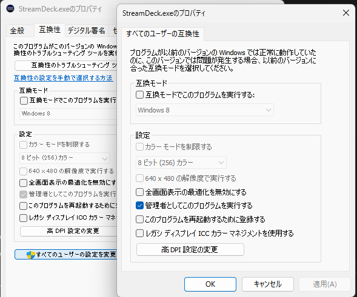Enable レガシ ディスプレイ ICC カラー マネジメントを使用する in front dialog

tap(139, 233)
